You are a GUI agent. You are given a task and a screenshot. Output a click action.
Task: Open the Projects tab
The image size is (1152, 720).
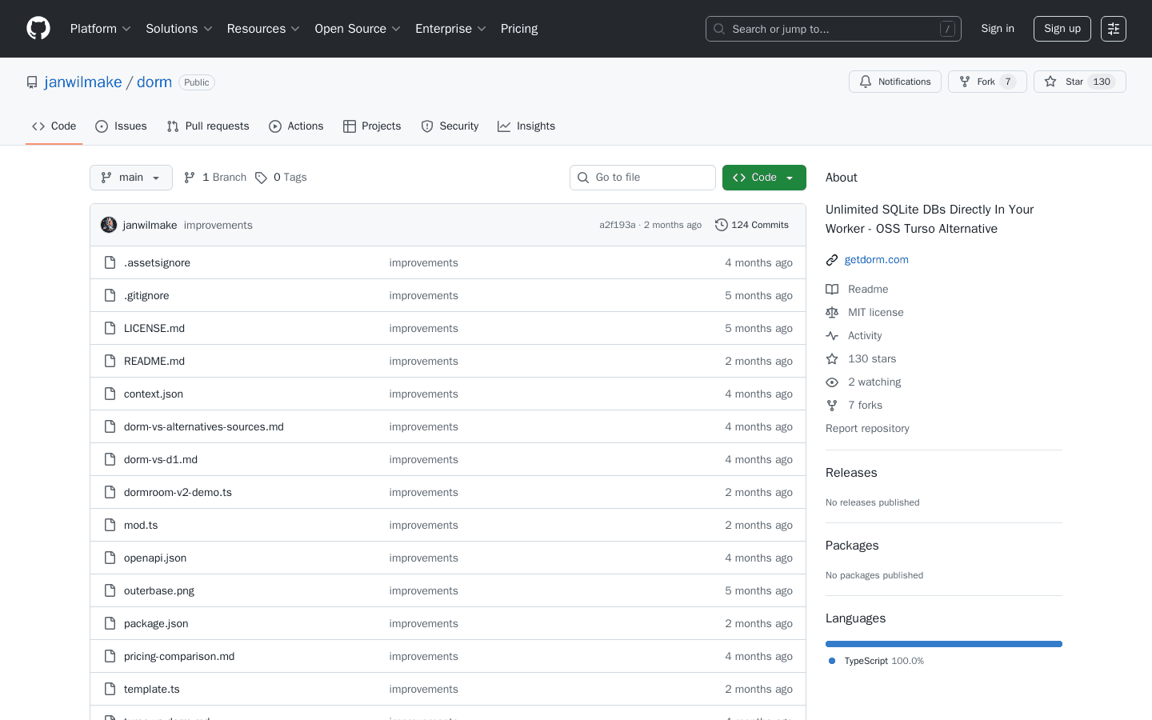(x=372, y=126)
